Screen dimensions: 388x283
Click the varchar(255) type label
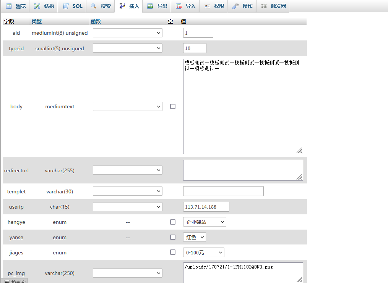point(60,170)
